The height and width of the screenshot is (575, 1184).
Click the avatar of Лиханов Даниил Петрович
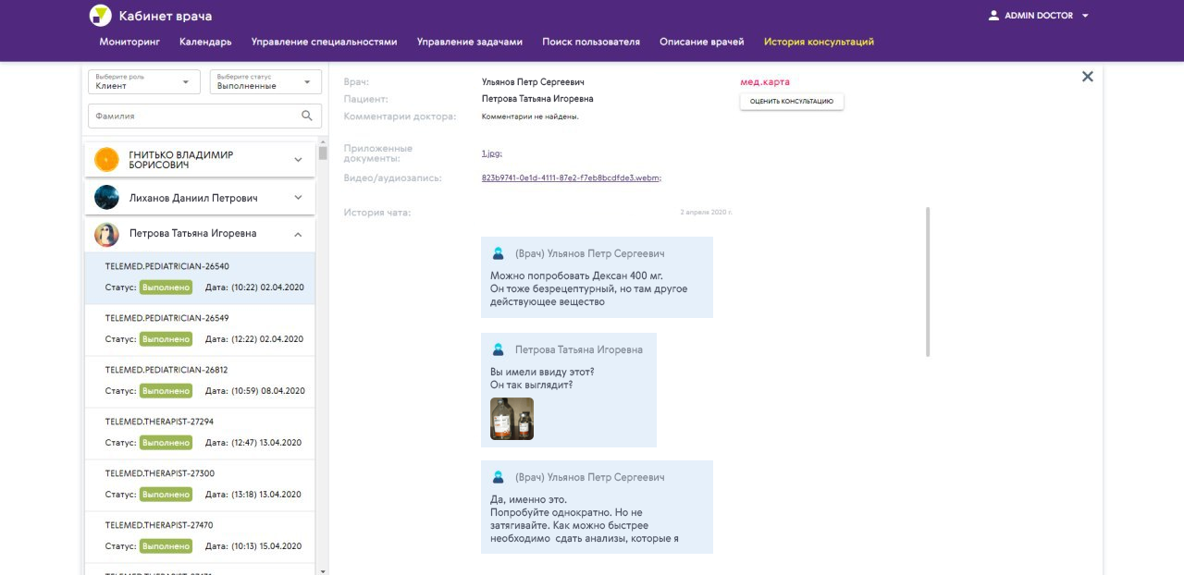pos(107,198)
